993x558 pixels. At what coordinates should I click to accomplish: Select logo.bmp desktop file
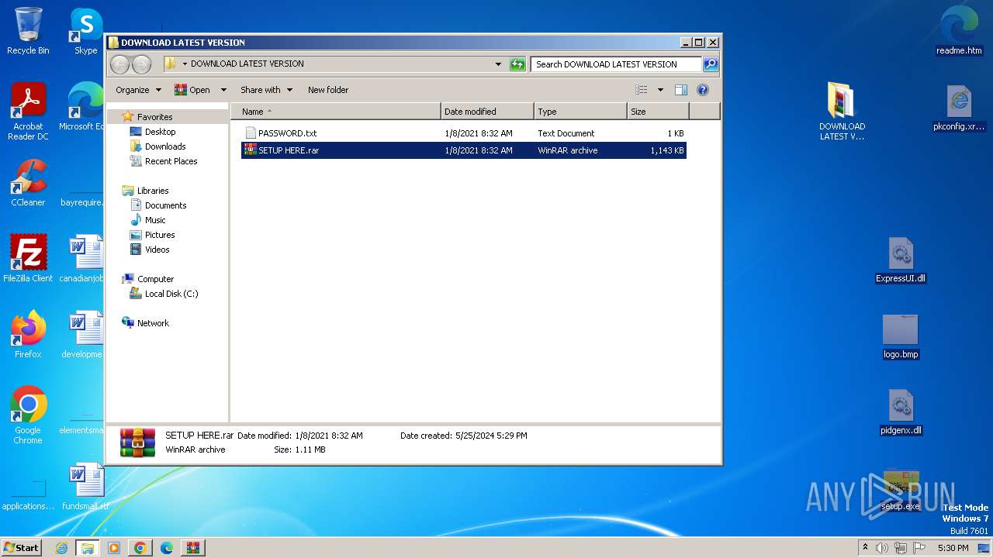(x=900, y=336)
